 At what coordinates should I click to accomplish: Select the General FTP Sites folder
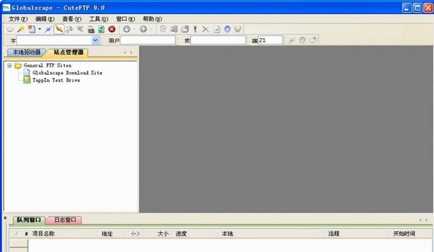(x=47, y=65)
